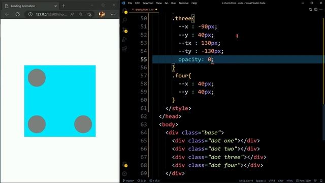325x183 pixels.
Task: Click the sync changes status item
Action: 142,181
